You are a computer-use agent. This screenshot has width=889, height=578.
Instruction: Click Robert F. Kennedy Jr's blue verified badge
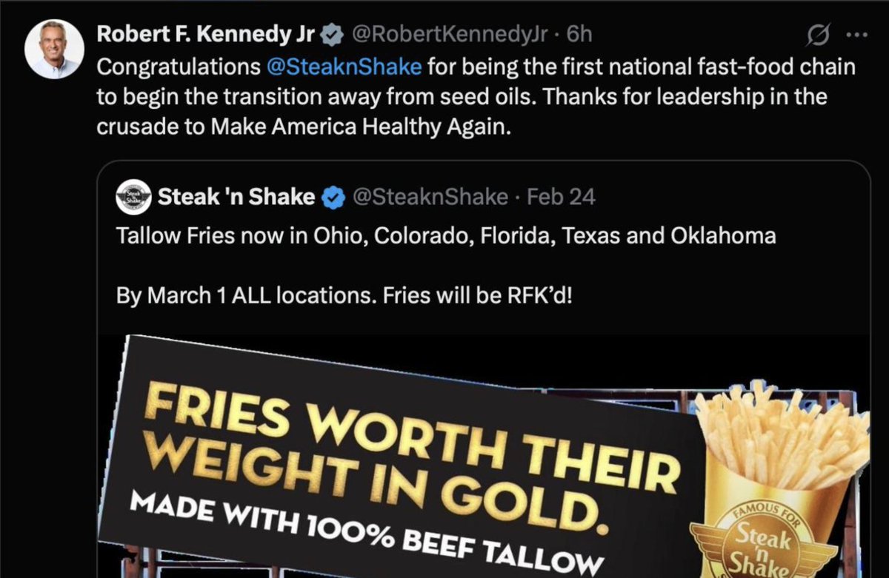click(333, 35)
